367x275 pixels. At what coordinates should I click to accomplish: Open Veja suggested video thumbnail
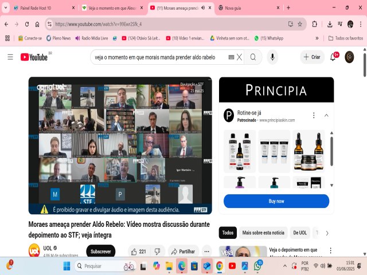243,251
